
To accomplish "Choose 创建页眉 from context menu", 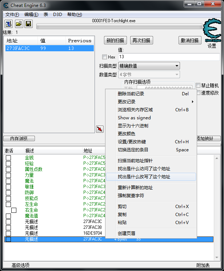I will click(151, 233).
